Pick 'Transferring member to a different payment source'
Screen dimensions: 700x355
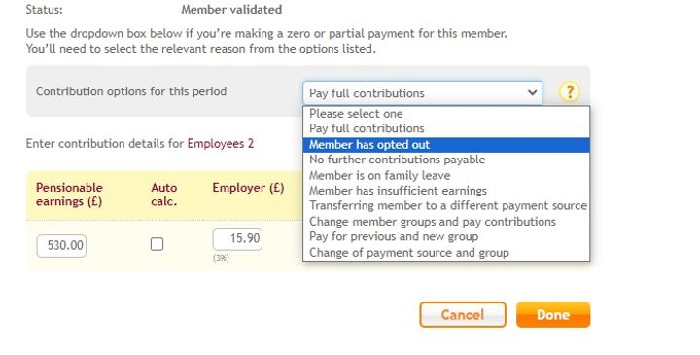[446, 206]
